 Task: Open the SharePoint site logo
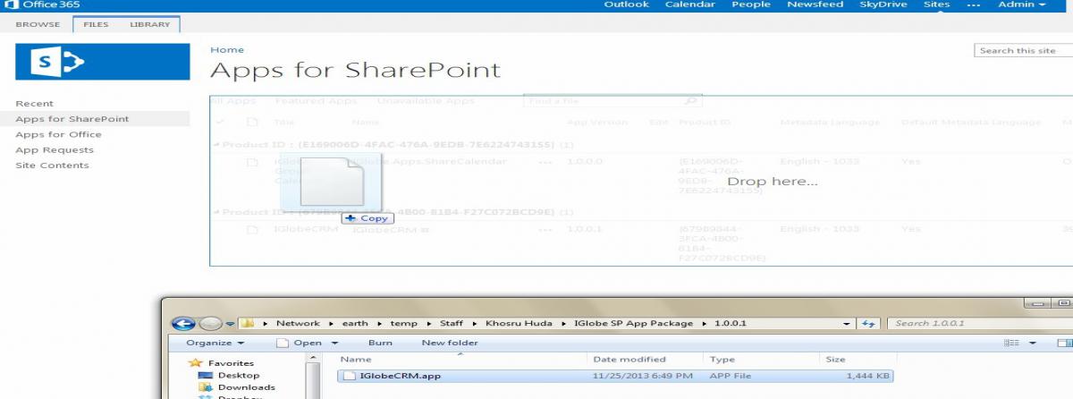(102, 62)
